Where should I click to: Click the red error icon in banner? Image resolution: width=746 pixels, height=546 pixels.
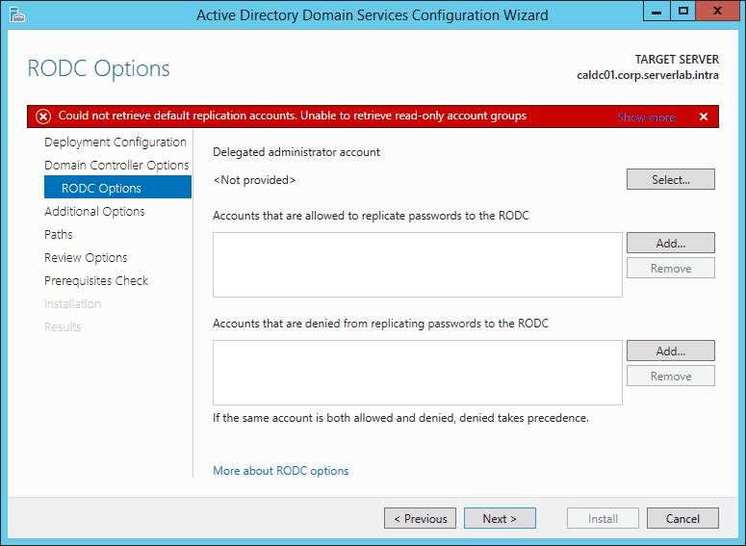coord(43,117)
